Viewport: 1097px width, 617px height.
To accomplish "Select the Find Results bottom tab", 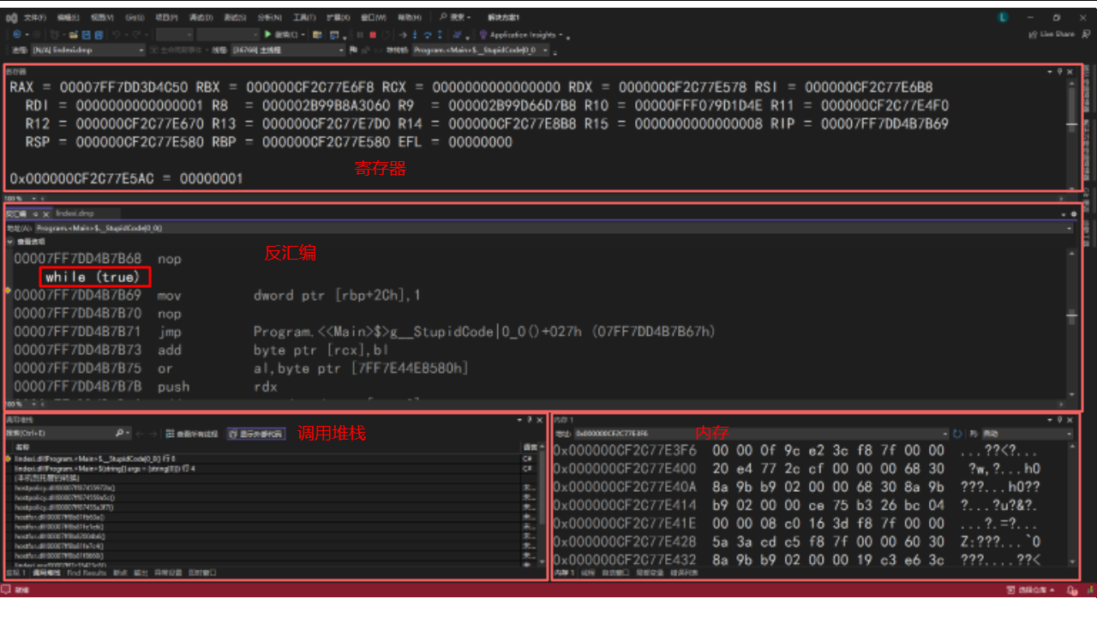I will (87, 572).
